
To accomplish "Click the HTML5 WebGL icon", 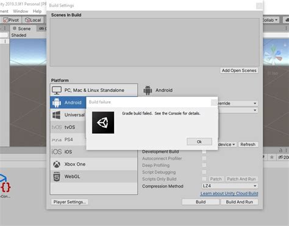I will point(57,177).
